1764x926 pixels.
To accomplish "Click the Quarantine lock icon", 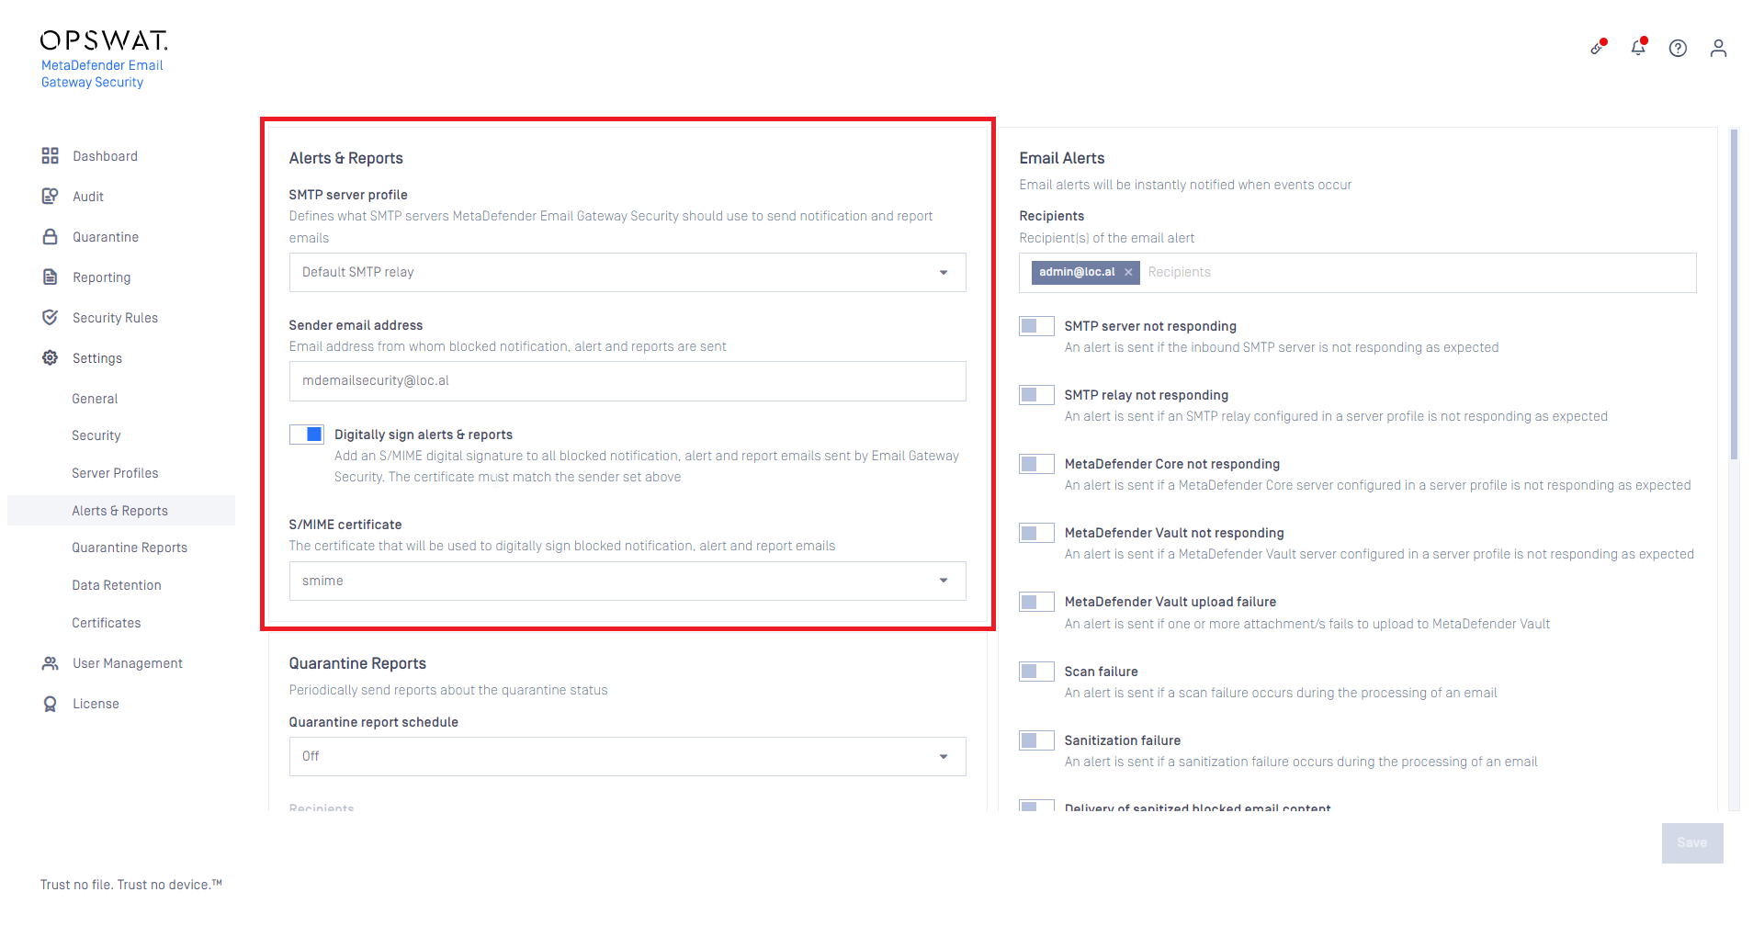I will 50,237.
